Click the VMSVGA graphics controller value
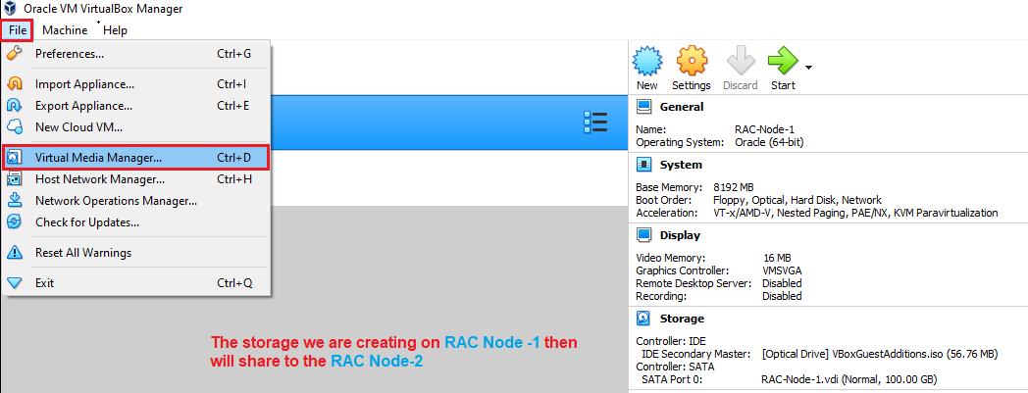 click(782, 270)
